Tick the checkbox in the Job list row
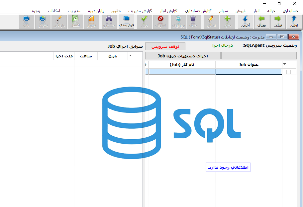Screen dimensions: 303x207 click(288, 72)
